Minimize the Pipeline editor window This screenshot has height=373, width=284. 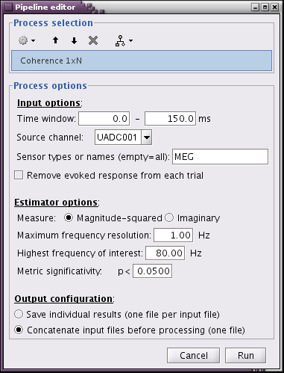[x=256, y=7]
